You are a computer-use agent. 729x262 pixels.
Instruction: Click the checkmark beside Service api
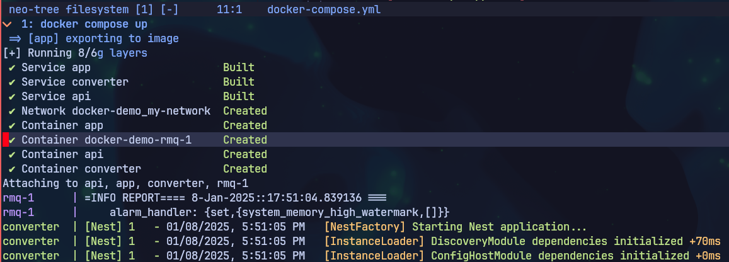click(11, 96)
